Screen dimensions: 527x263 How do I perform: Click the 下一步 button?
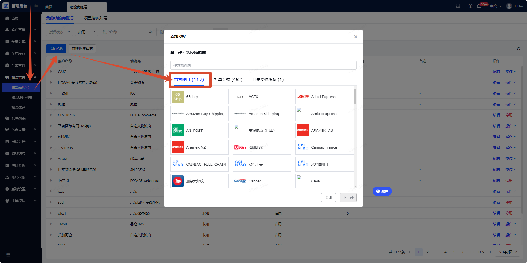click(x=348, y=198)
